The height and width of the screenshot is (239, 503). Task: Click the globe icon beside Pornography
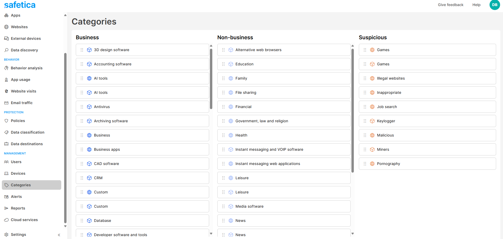pos(372,164)
